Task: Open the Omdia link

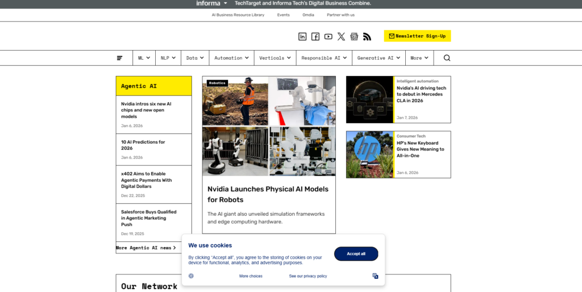Action: [308, 15]
